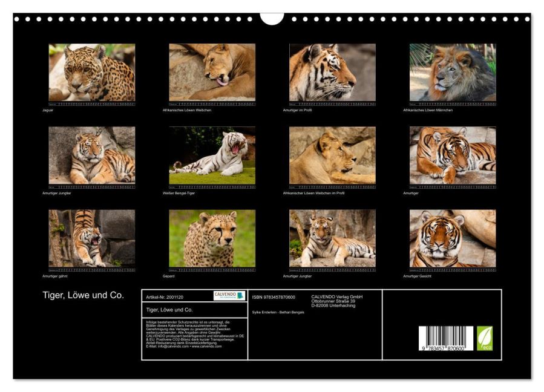Click 'Amurtiger gähnt' caption

click(x=55, y=276)
